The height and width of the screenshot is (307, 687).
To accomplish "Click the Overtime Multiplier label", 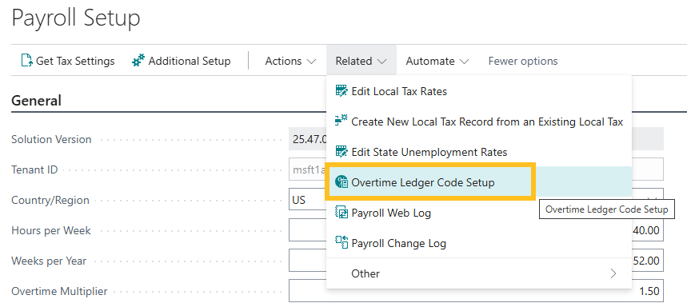I will coord(59,291).
